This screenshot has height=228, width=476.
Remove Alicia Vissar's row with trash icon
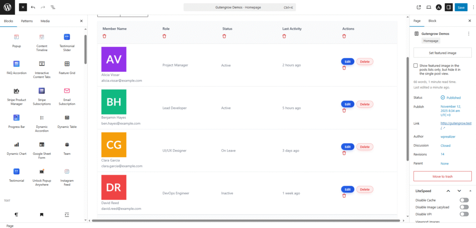(344, 68)
